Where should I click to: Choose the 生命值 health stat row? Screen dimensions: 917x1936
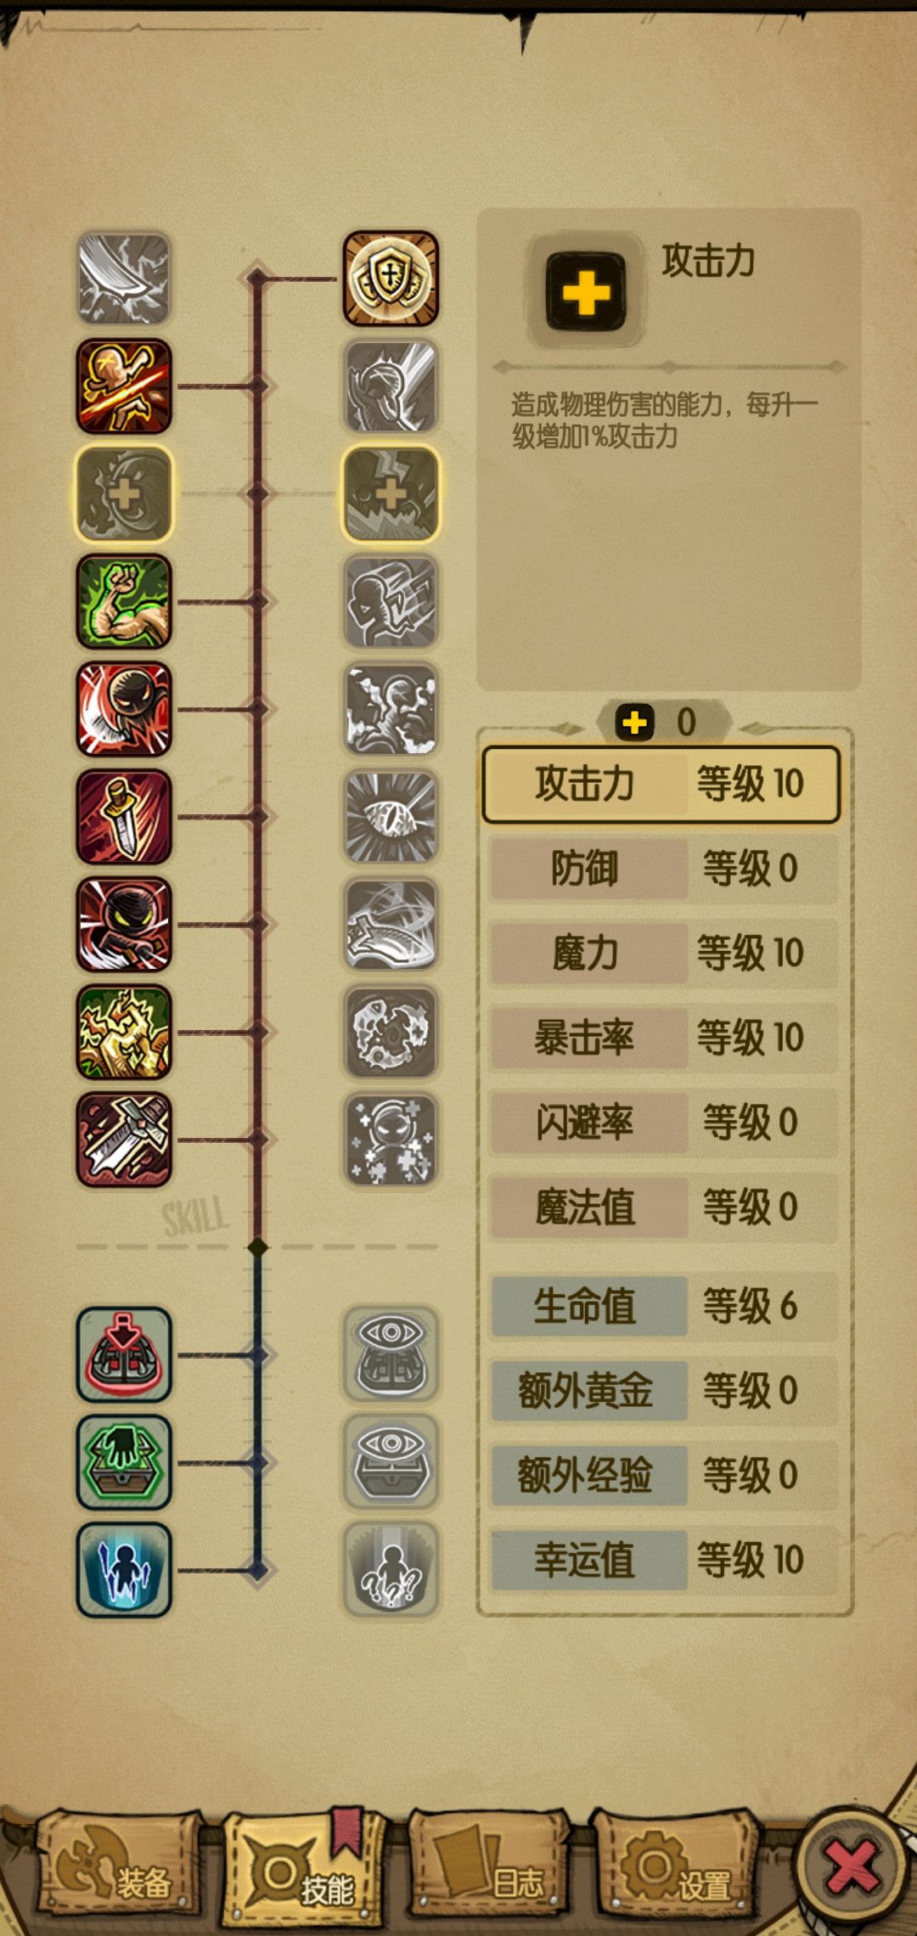pyautogui.click(x=664, y=1306)
